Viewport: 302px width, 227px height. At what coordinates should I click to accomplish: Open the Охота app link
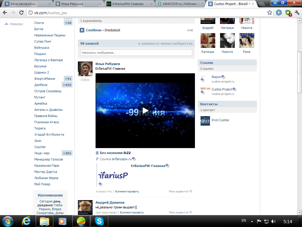[39, 23]
